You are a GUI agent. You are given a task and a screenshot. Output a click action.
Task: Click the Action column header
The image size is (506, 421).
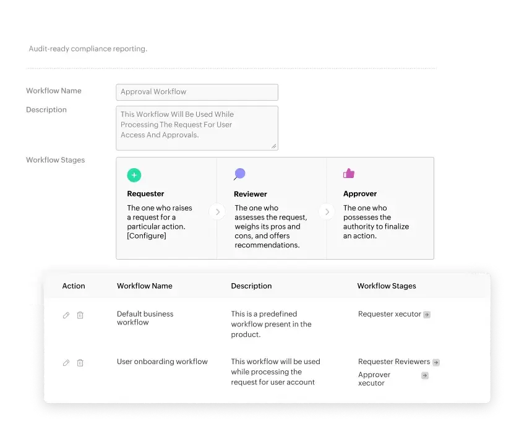coord(74,286)
